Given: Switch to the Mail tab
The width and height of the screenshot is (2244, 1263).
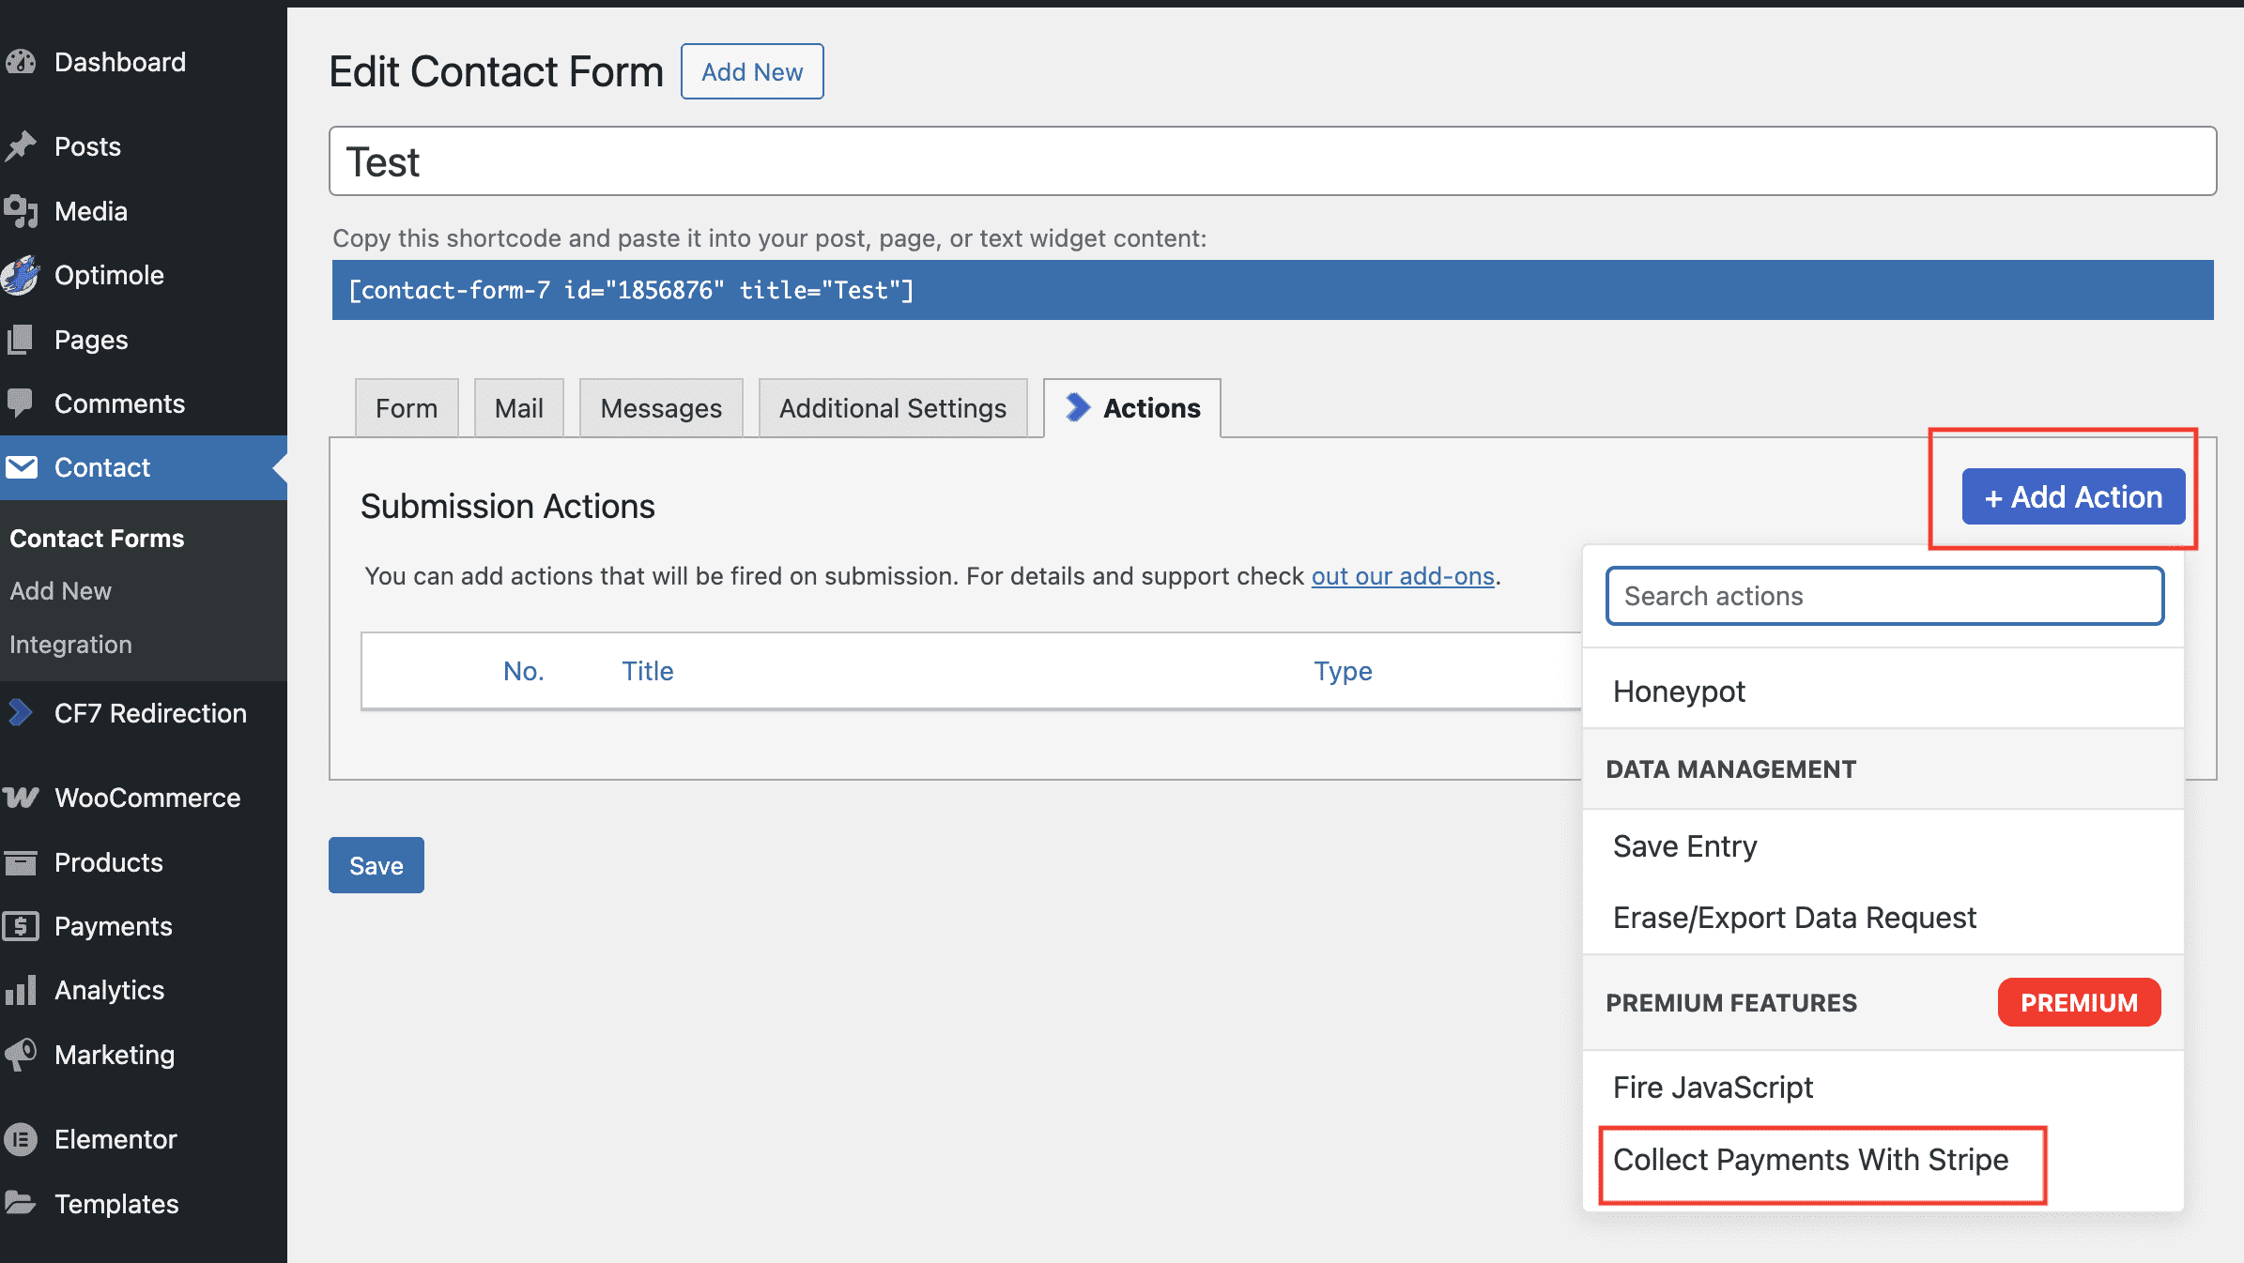Looking at the screenshot, I should 518,408.
